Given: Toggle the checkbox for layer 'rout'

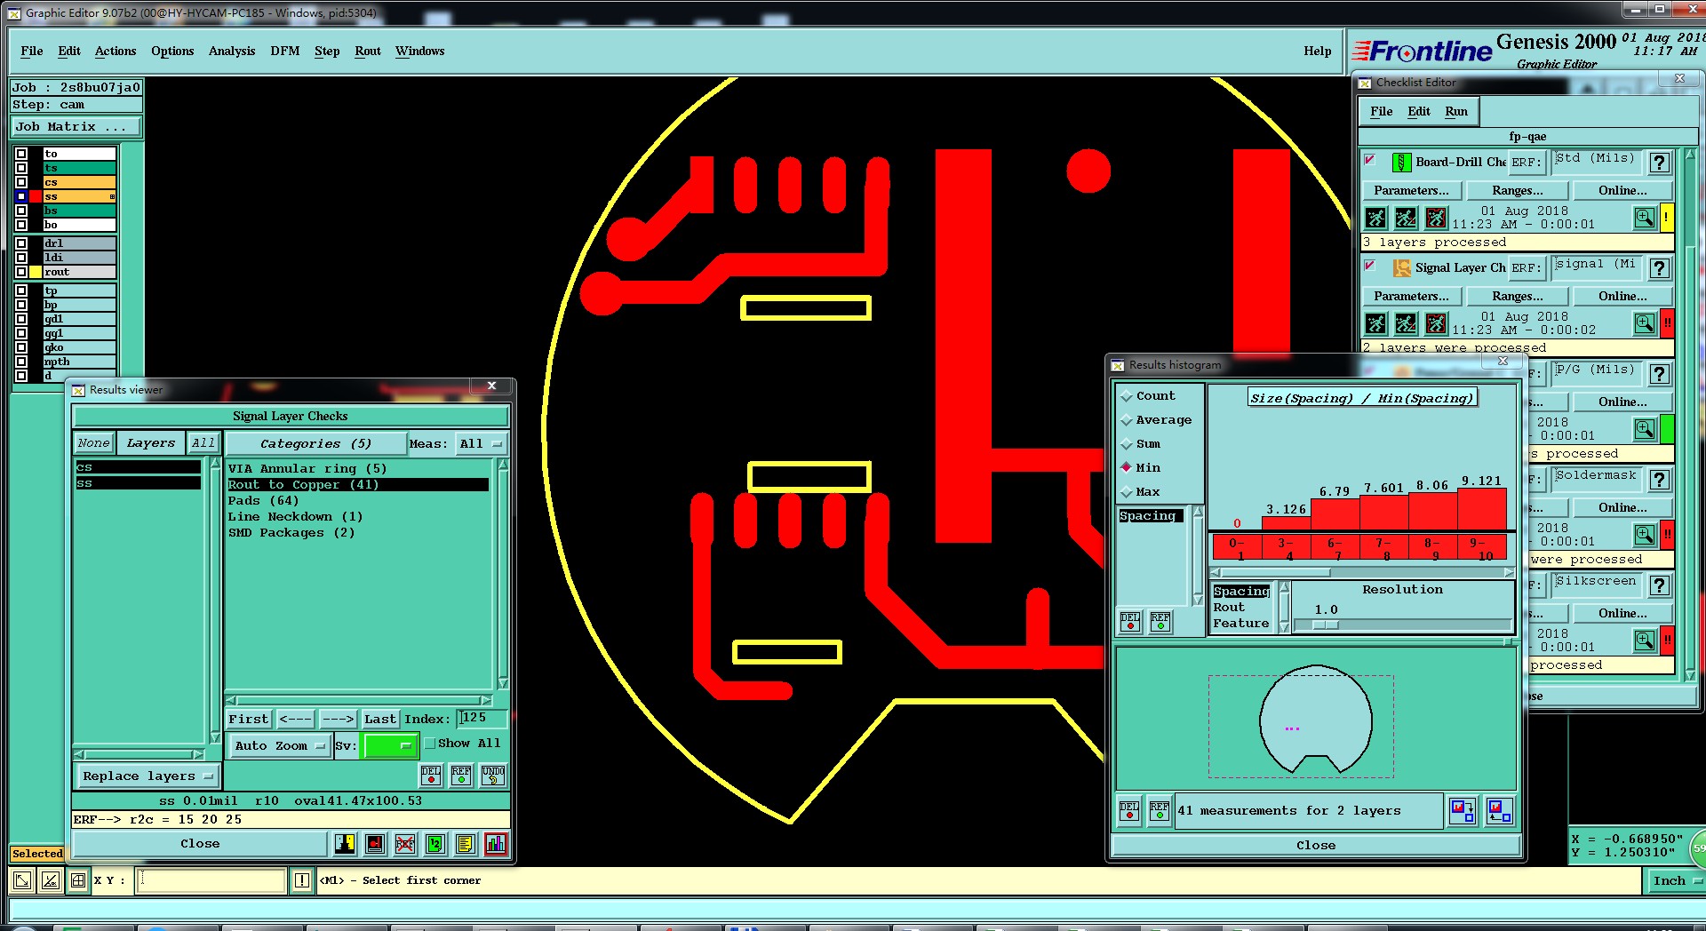Looking at the screenshot, I should tap(21, 272).
